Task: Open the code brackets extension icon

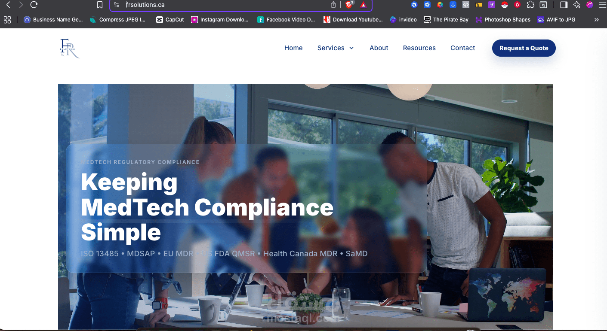Action: tap(466, 5)
